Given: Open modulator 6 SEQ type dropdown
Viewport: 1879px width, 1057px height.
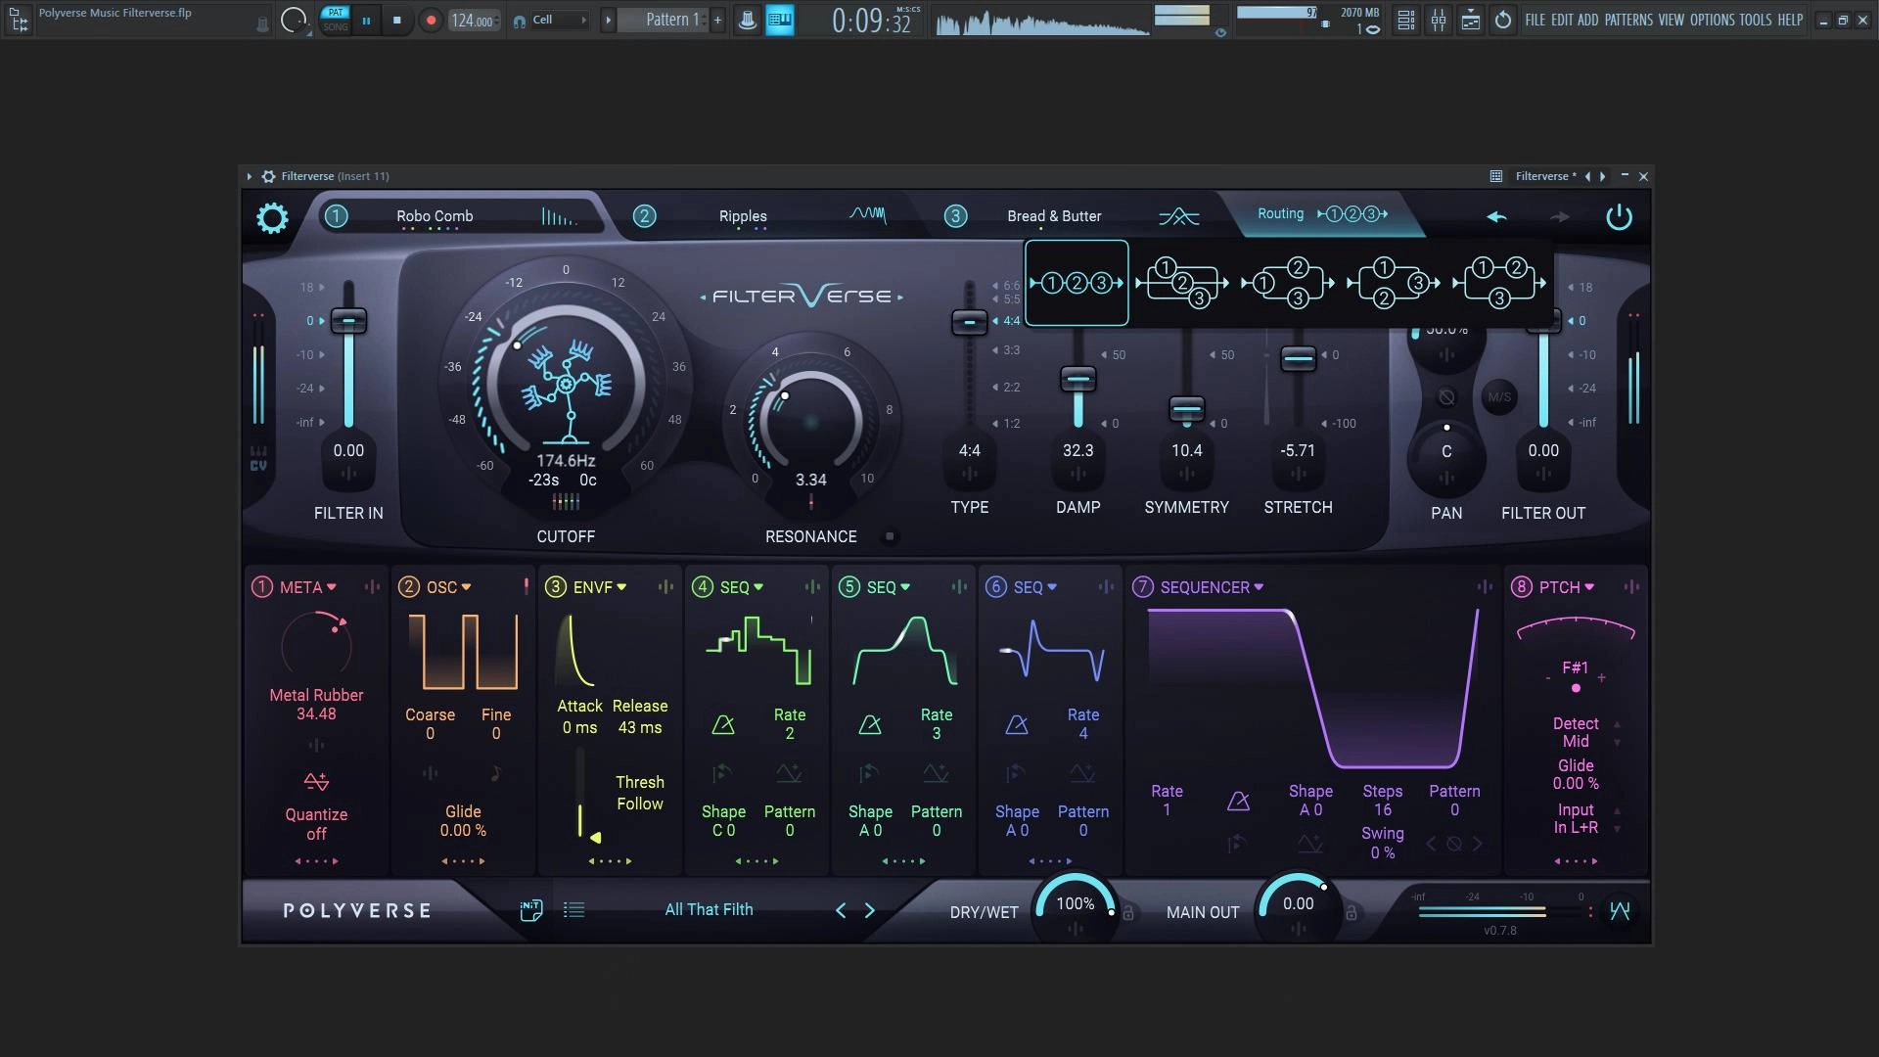Looking at the screenshot, I should click(x=1034, y=587).
